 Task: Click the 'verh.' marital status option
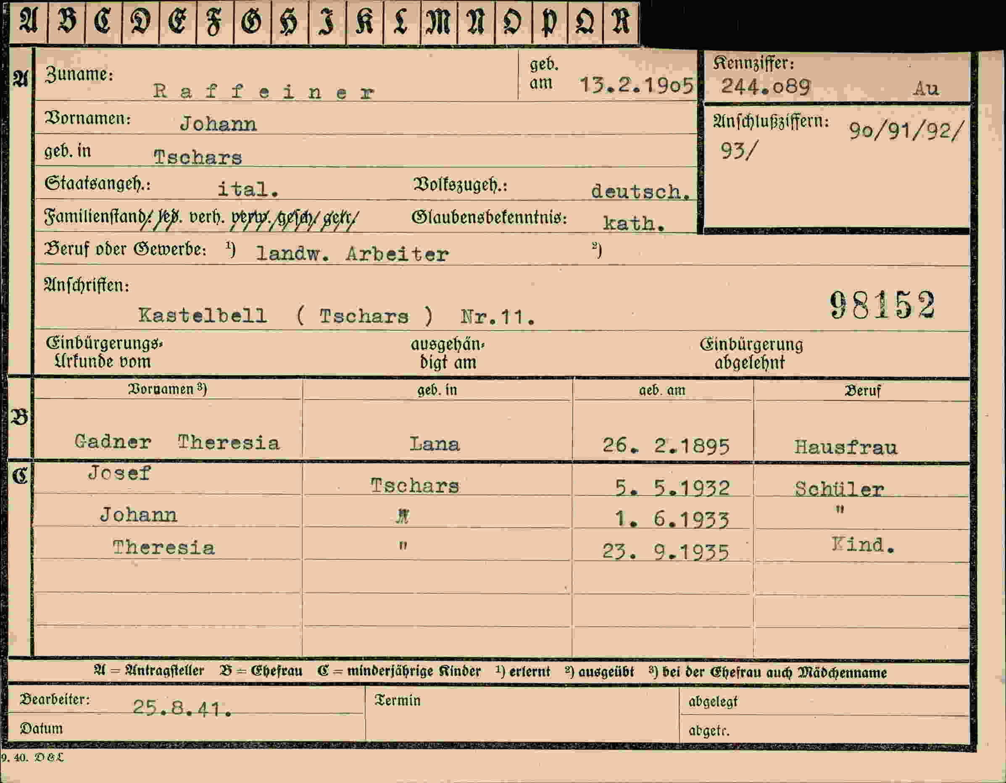point(207,216)
